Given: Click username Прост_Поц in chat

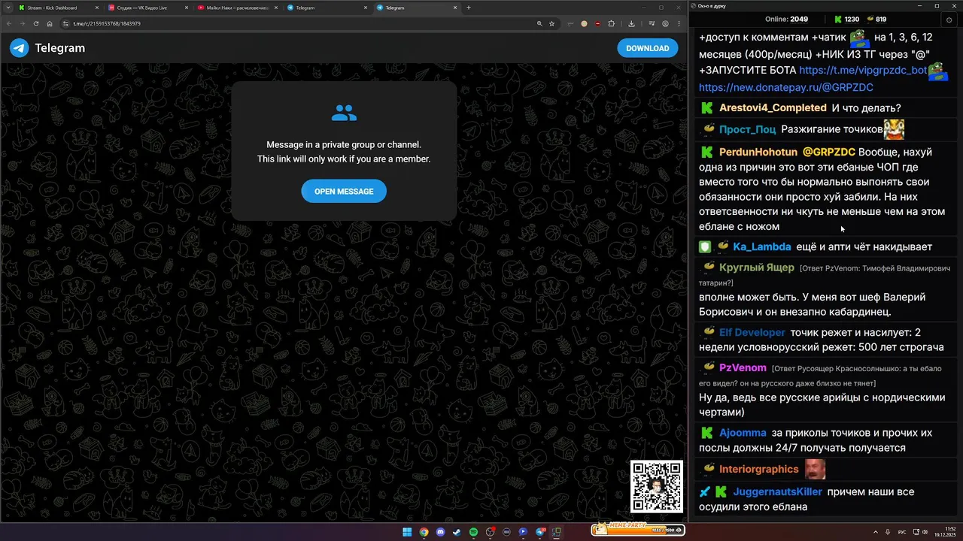Looking at the screenshot, I should pyautogui.click(x=747, y=129).
